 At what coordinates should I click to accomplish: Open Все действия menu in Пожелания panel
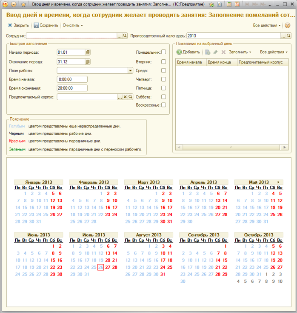click(274, 52)
